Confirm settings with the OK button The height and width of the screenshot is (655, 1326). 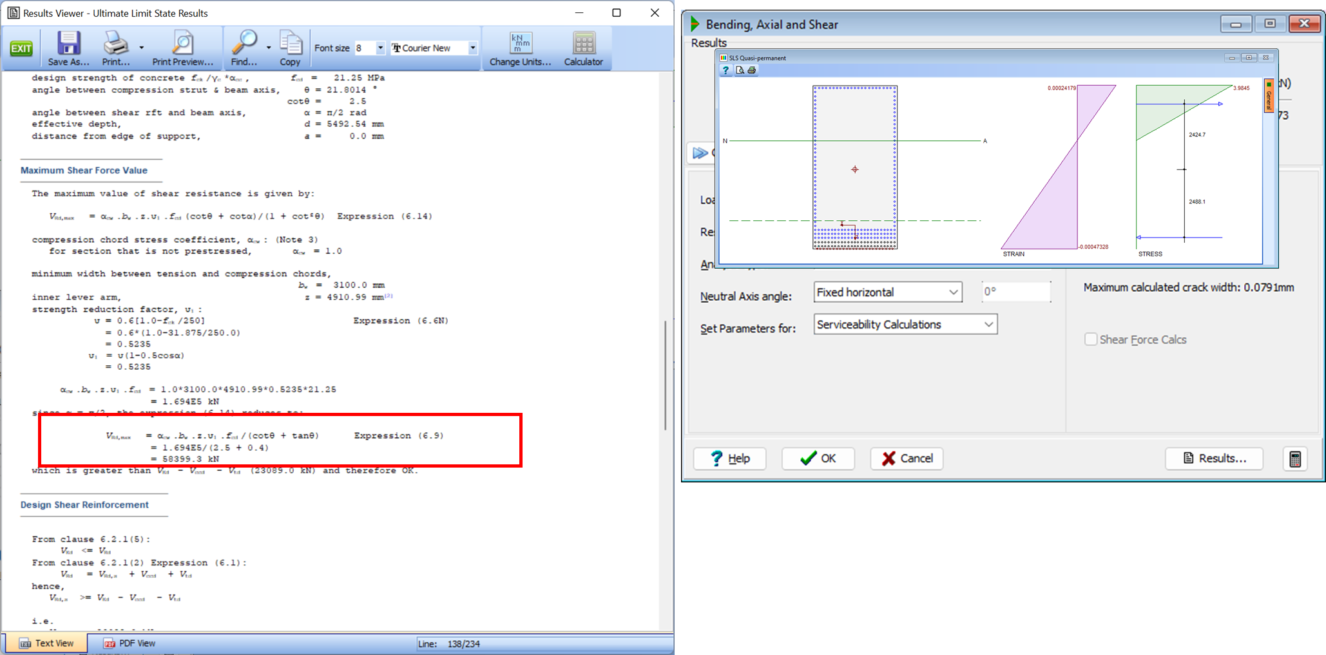[x=818, y=458]
